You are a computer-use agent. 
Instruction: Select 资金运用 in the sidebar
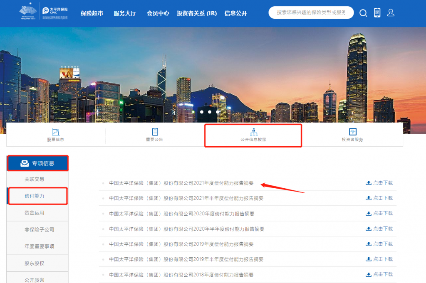(x=37, y=213)
